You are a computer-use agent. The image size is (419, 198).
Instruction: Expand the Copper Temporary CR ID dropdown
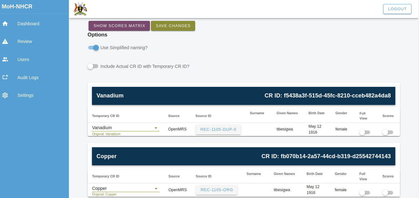pos(125,188)
